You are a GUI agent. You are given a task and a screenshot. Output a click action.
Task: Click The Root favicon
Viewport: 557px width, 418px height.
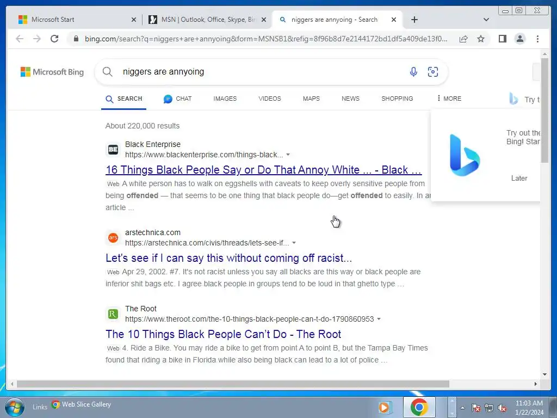[x=113, y=314]
